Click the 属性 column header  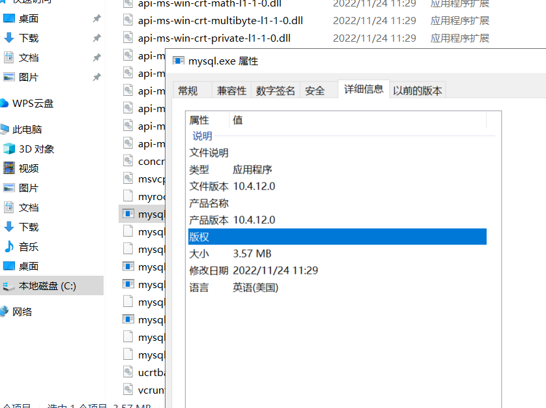[x=208, y=120]
